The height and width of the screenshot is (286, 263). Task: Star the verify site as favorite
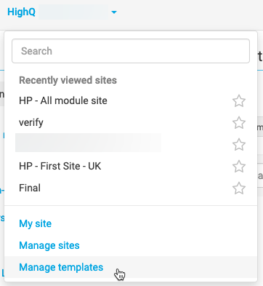[239, 122]
